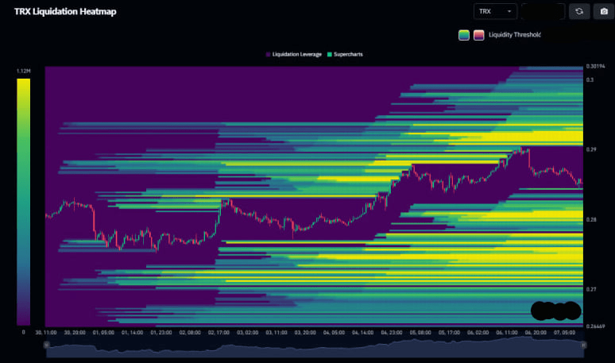Click the left handle of range slider
This screenshot has height=363, width=615.
pos(48,346)
